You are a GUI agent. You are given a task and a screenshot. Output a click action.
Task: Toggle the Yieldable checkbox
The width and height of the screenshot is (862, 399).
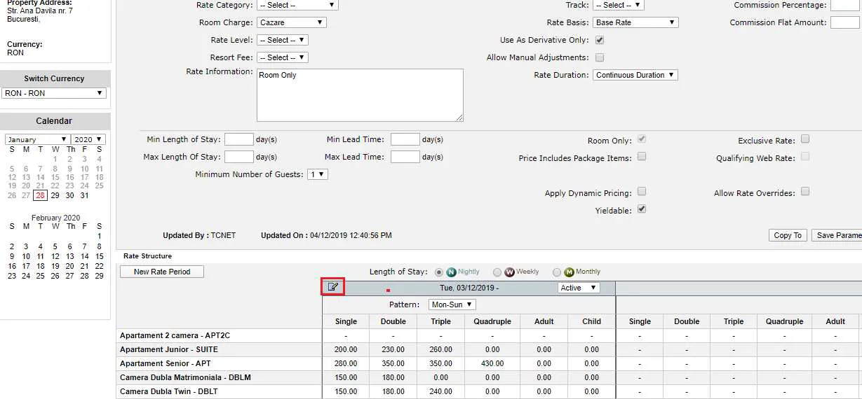point(642,209)
